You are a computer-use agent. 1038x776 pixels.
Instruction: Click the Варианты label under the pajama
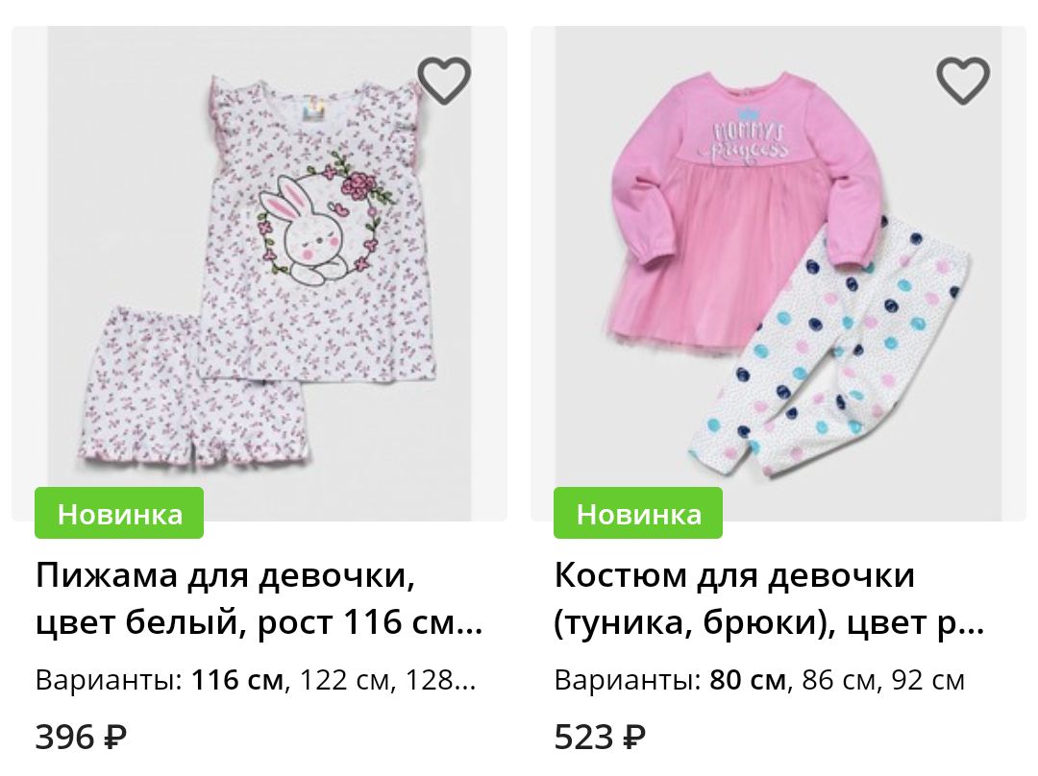tap(109, 680)
